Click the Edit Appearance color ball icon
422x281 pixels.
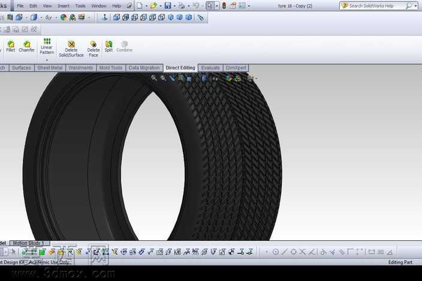point(64,17)
